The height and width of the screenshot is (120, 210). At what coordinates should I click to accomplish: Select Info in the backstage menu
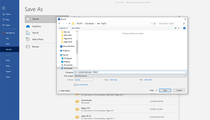pos(7,38)
